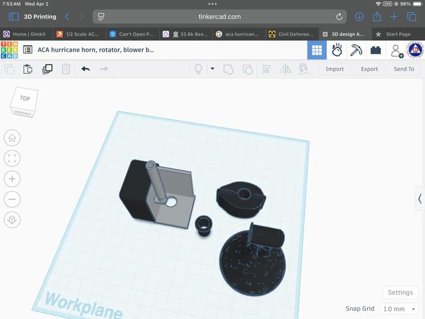Click the tinkercad.com address field

pyautogui.click(x=219, y=17)
